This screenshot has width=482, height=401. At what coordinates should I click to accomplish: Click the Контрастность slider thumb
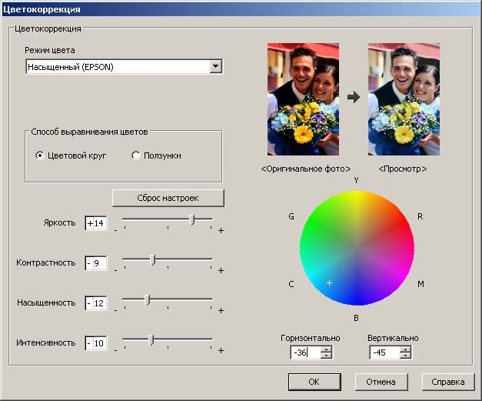click(153, 259)
